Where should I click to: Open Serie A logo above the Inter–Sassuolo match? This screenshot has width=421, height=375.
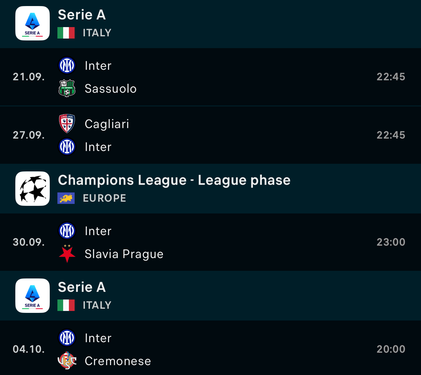click(x=33, y=23)
